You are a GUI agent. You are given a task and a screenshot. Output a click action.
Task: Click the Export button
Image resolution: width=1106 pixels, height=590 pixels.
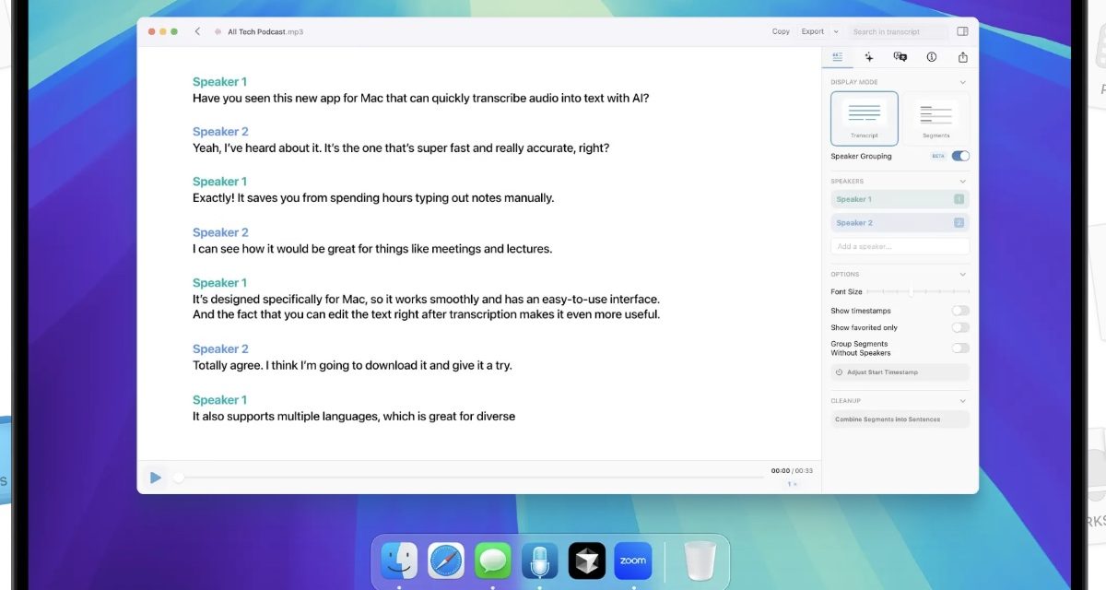click(x=813, y=31)
